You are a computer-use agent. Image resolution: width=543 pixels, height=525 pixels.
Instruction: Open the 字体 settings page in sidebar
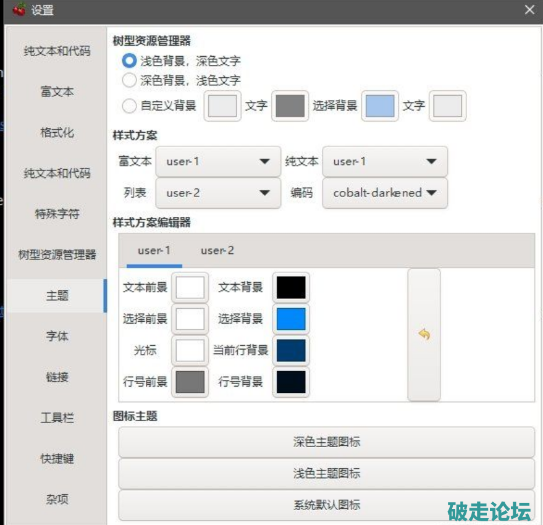click(x=57, y=337)
